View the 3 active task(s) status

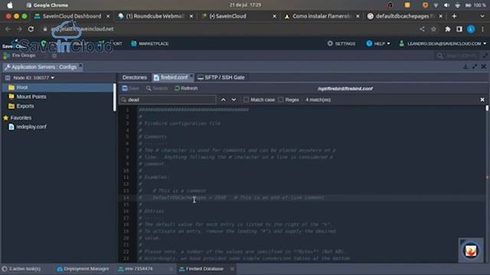pyautogui.click(x=21, y=269)
